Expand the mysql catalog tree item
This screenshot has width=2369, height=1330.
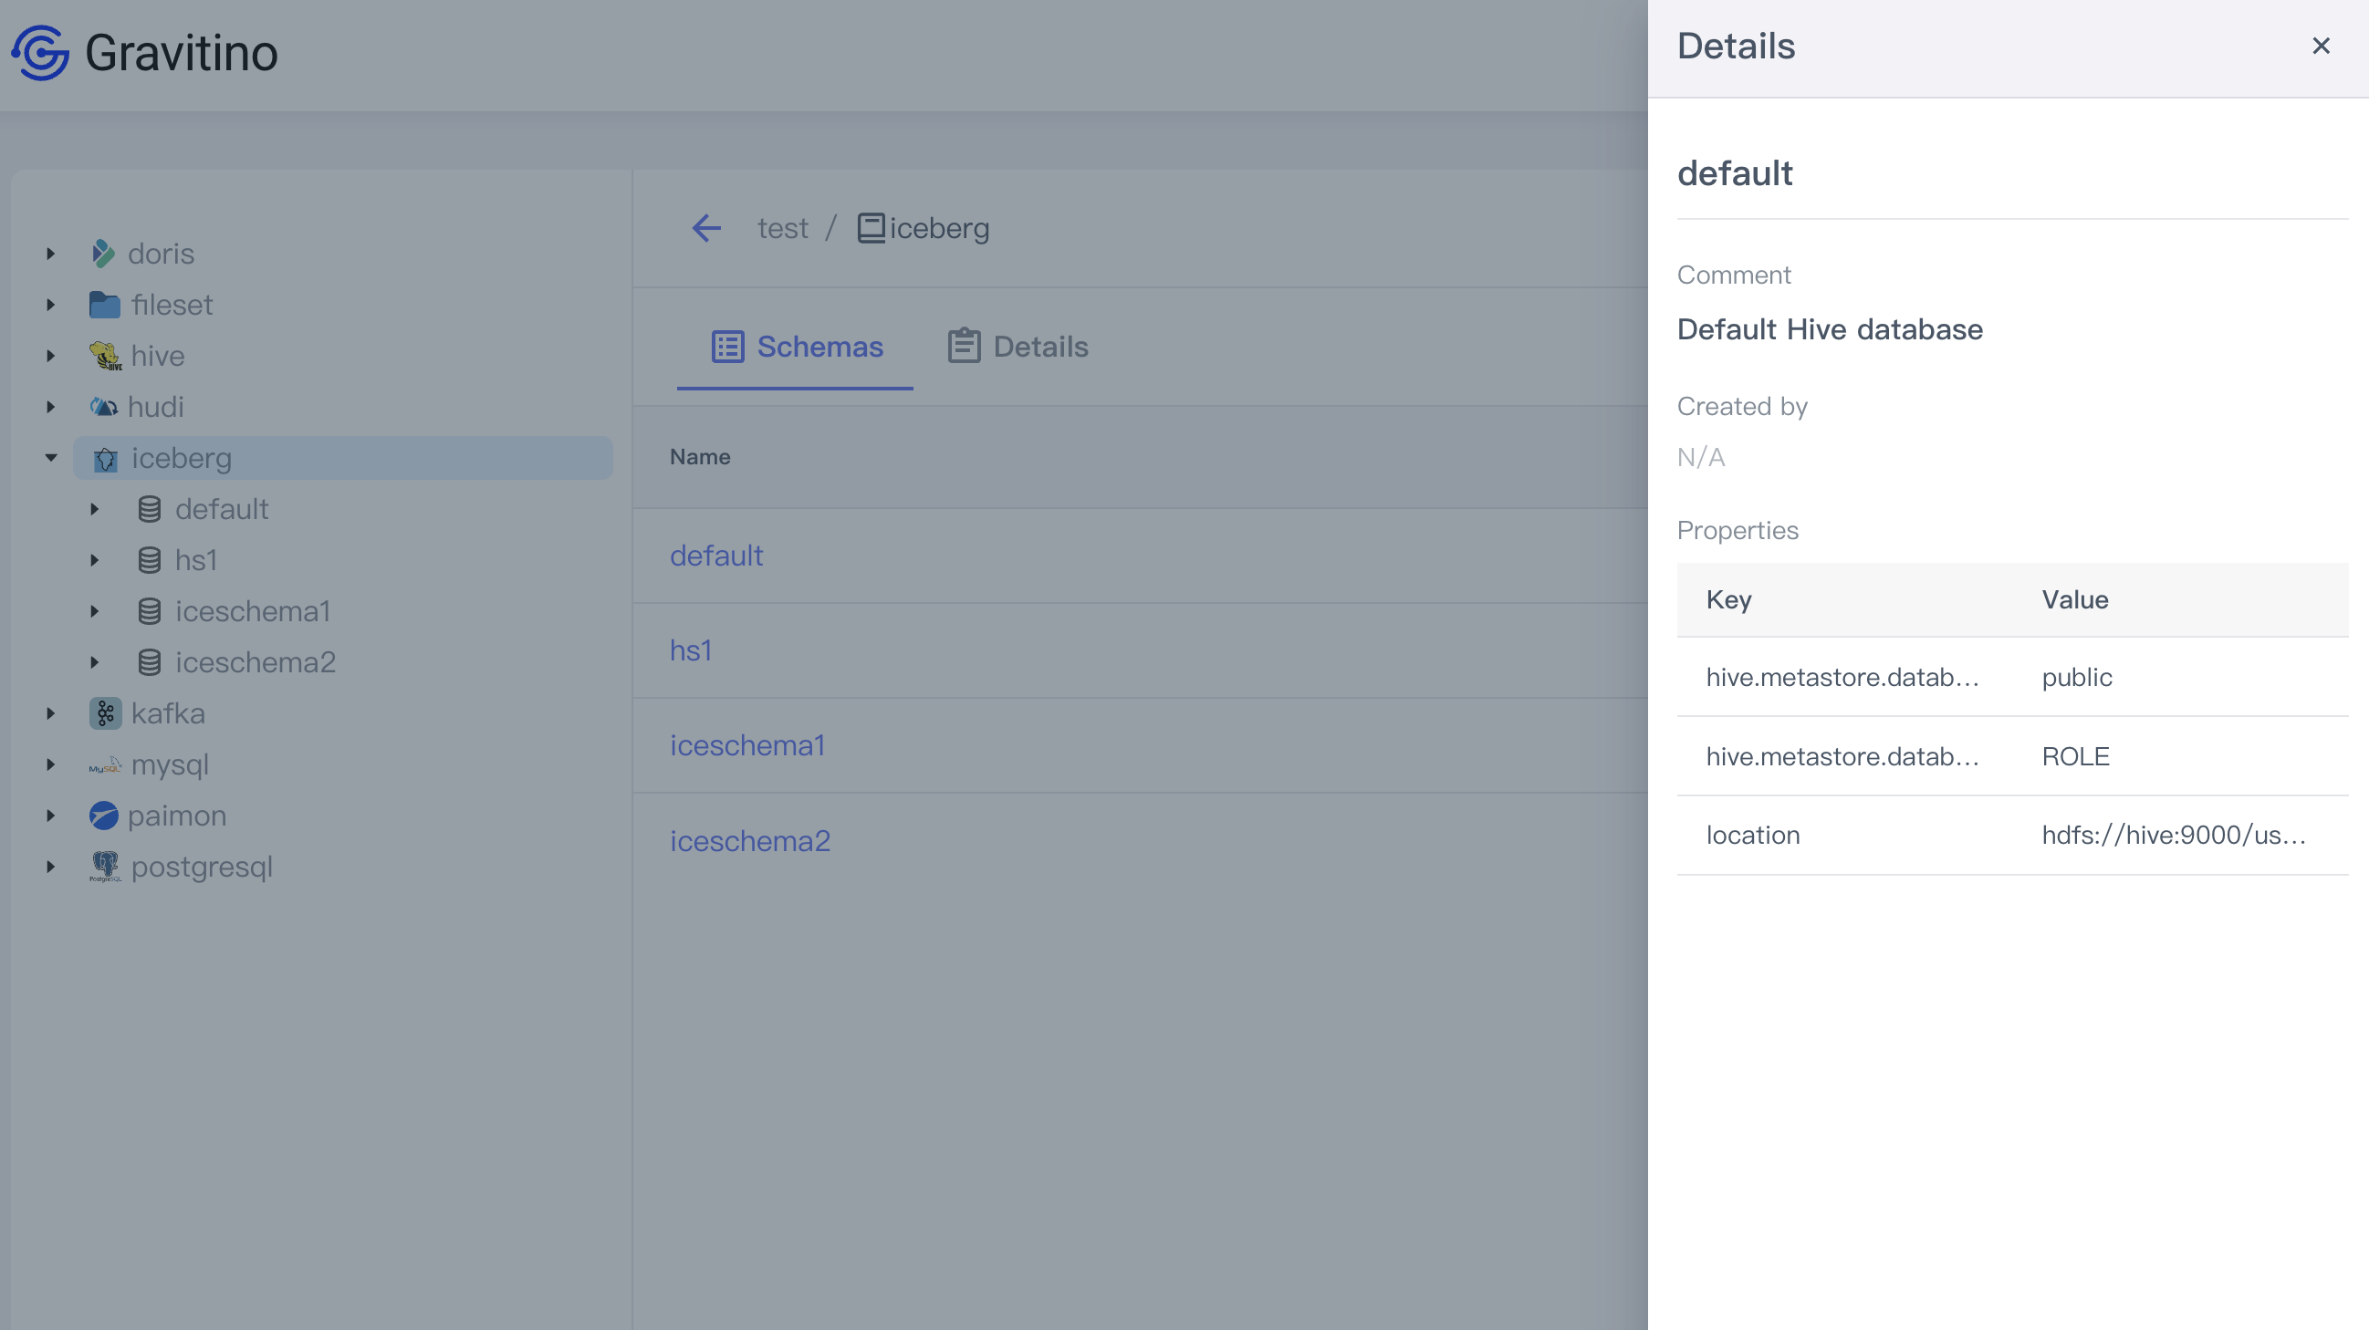click(x=48, y=764)
